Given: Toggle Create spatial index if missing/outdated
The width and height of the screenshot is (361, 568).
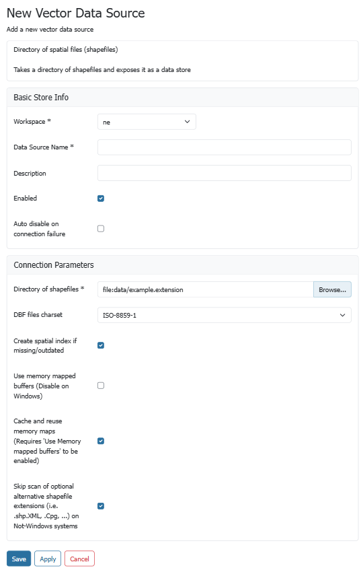Looking at the screenshot, I should pyautogui.click(x=101, y=345).
